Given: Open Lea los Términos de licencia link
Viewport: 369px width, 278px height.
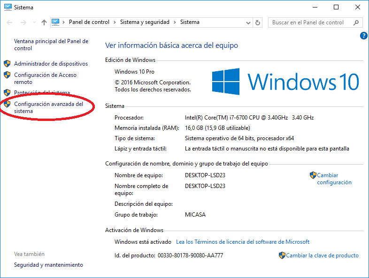Looking at the screenshot, I should tap(242, 242).
